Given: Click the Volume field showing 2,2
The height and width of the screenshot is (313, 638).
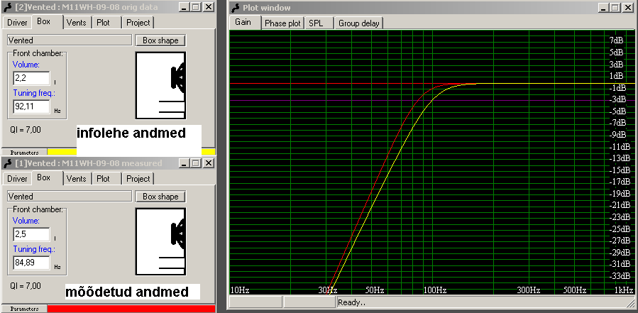Looking at the screenshot, I should (31, 78).
